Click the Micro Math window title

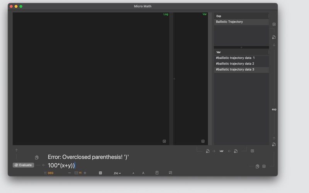(143, 6)
